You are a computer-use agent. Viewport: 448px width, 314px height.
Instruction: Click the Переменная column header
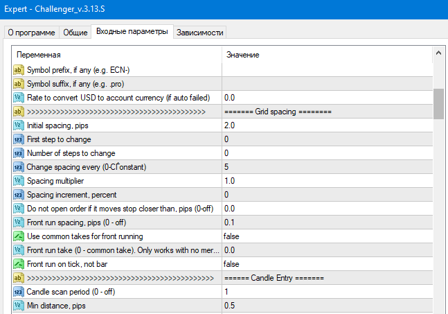pyautogui.click(x=117, y=55)
